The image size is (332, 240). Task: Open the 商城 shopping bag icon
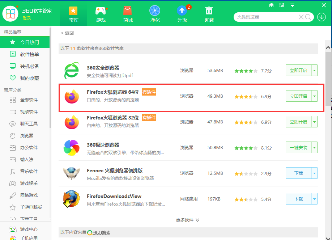[x=128, y=10]
